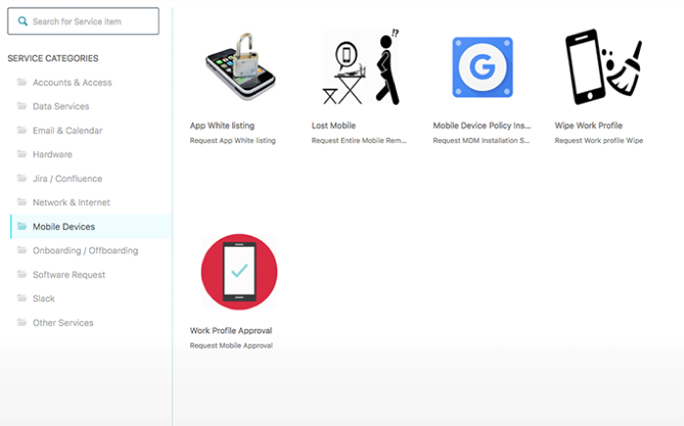Click the magnifier icon in search box
Viewport: 684px width, 426px height.
[23, 21]
